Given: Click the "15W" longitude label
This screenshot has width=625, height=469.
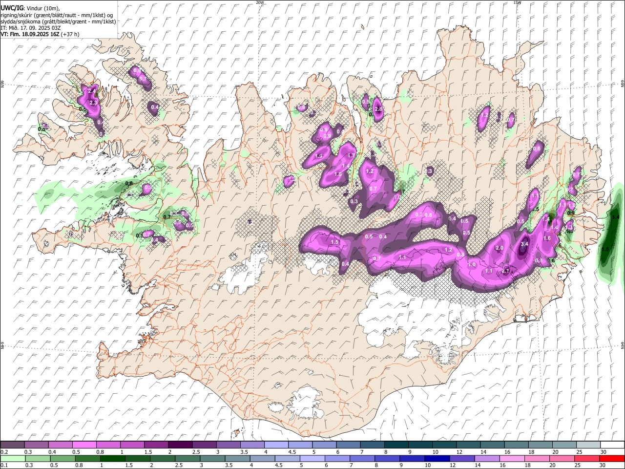Looking at the screenshot, I should click(x=517, y=2).
